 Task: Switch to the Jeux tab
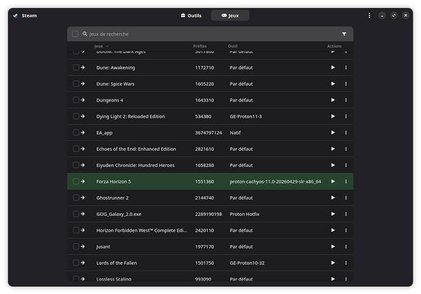230,15
